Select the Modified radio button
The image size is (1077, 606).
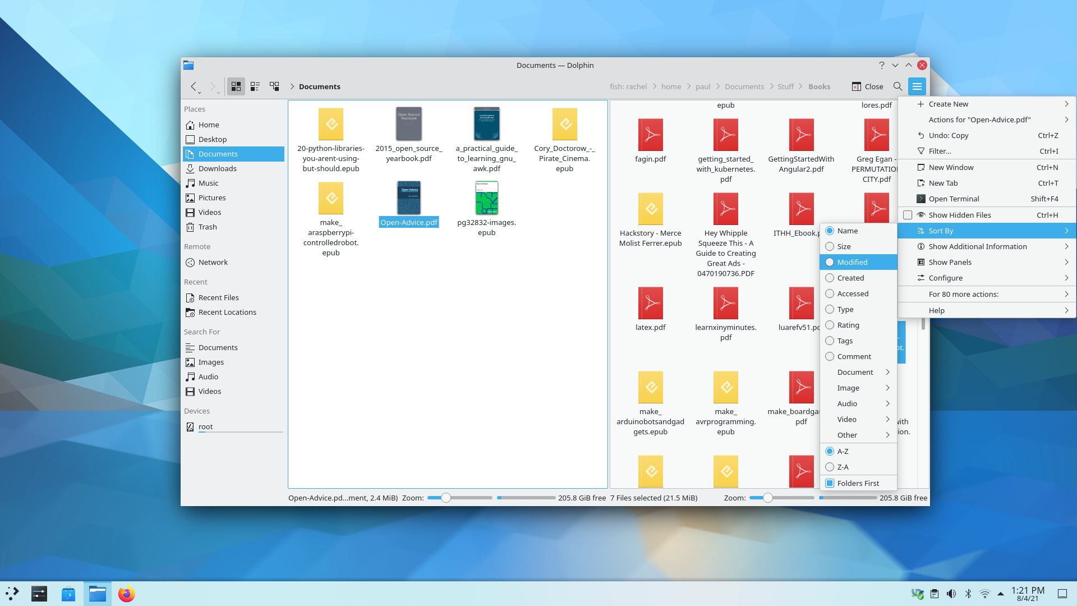(x=829, y=262)
